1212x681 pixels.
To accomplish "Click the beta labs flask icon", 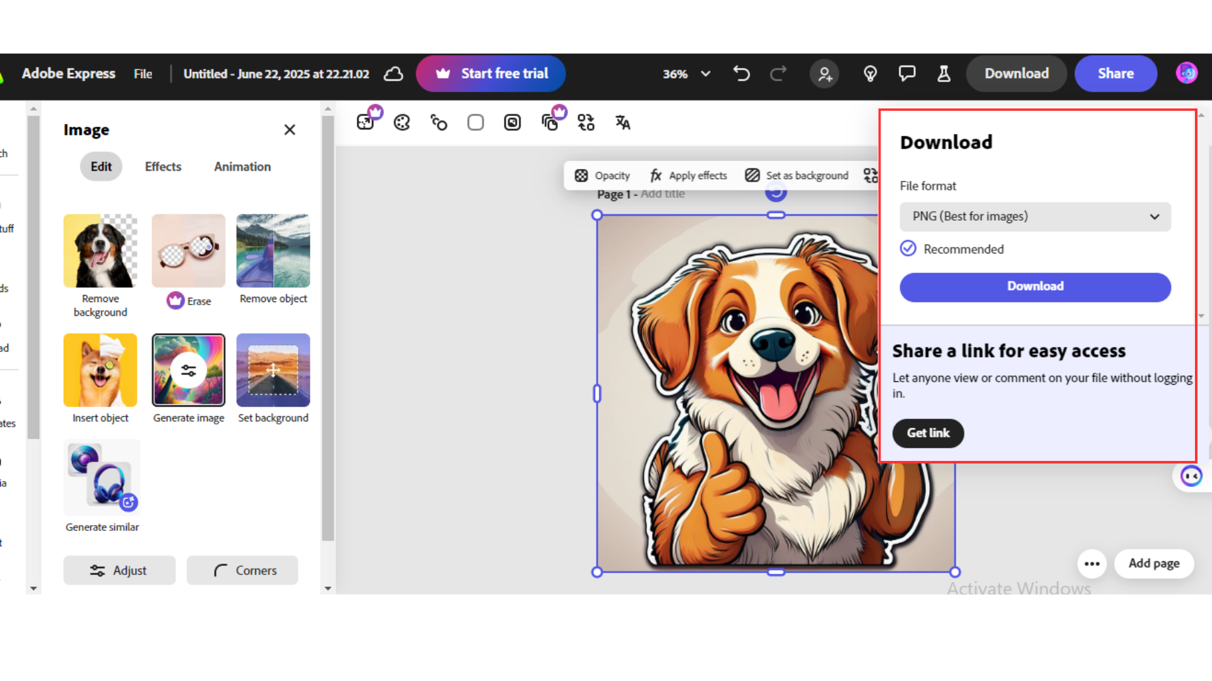I will point(944,74).
